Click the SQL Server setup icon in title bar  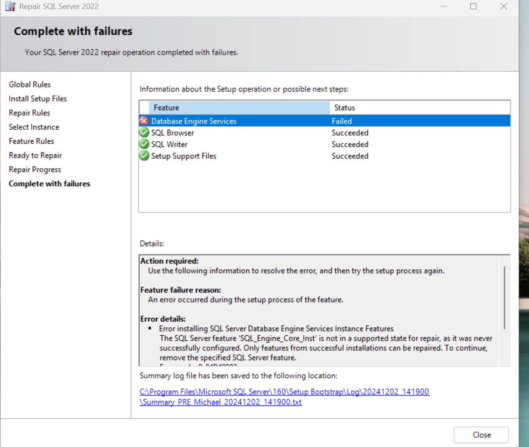pos(10,6)
